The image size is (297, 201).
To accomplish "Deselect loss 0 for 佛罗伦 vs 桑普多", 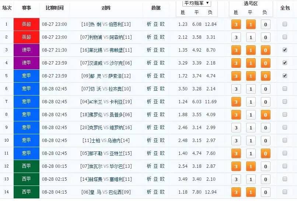I will pos(266,115).
